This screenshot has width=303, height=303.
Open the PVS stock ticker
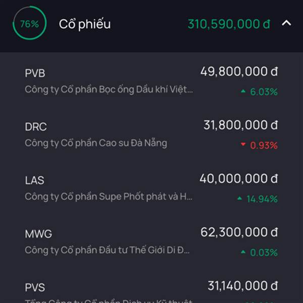tap(35, 287)
